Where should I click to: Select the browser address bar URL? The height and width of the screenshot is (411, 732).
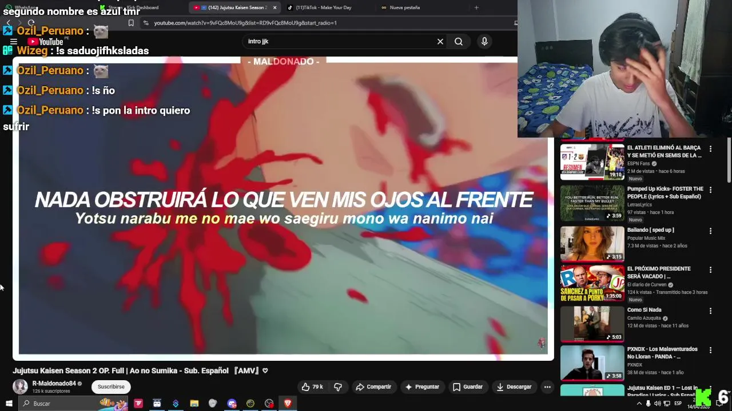point(245,23)
